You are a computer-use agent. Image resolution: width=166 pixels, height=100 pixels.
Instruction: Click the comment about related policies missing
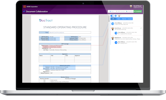[x=127, y=39]
